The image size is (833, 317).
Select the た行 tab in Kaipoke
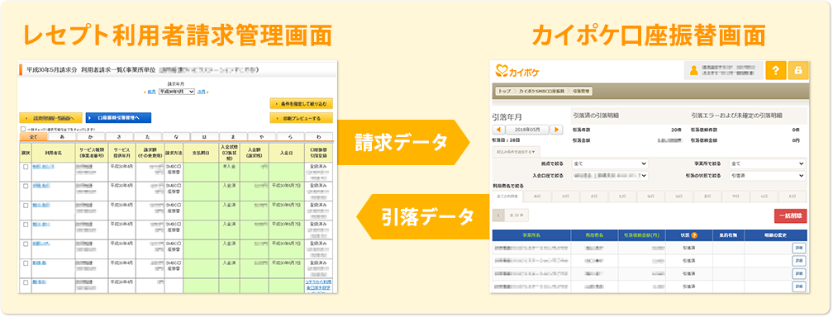[621, 196]
